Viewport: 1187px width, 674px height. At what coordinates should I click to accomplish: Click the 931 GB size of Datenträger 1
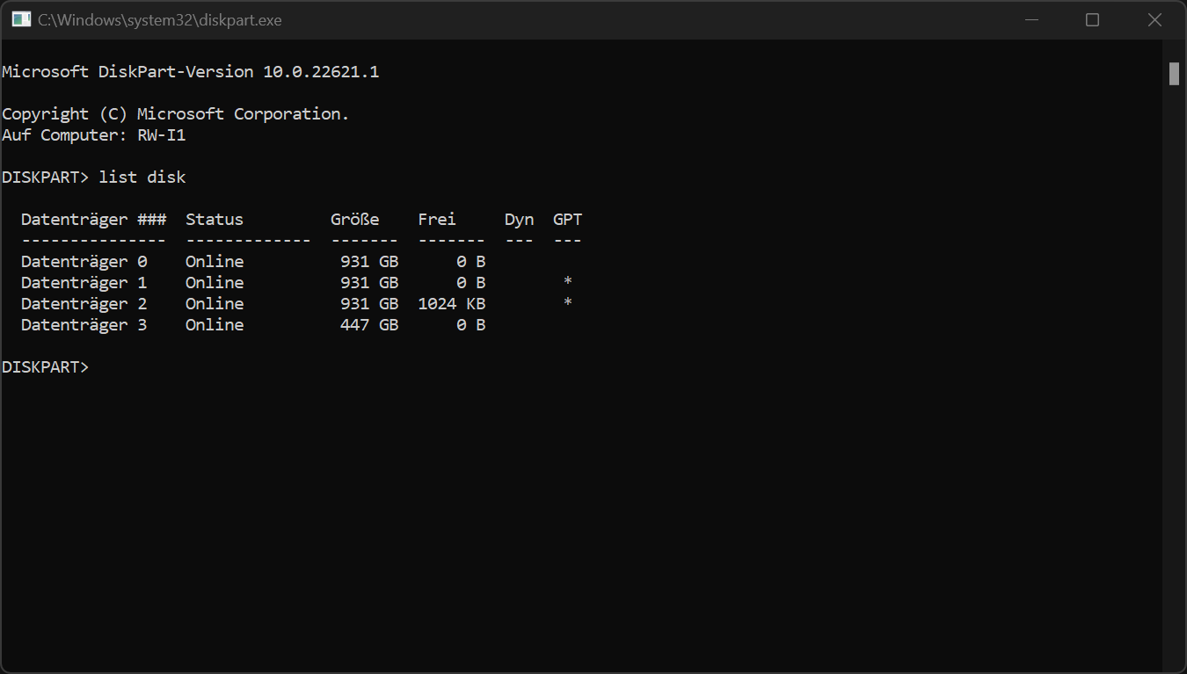coord(369,283)
